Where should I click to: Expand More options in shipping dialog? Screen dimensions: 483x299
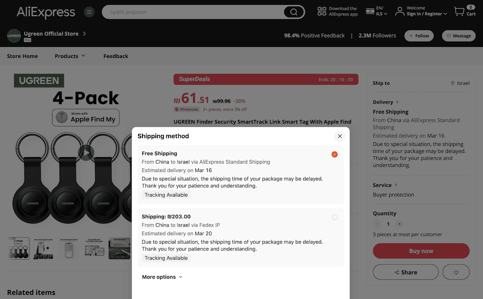tap(162, 277)
